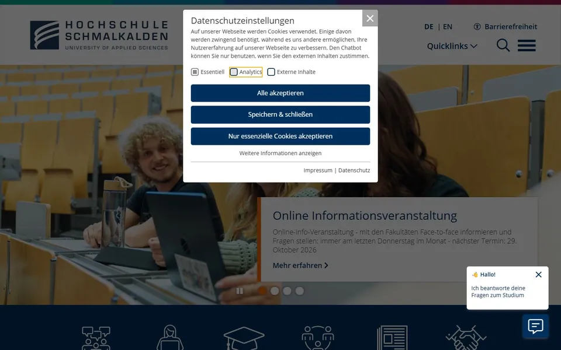Accept only essential cookies button
This screenshot has width=561, height=350.
[x=280, y=136]
